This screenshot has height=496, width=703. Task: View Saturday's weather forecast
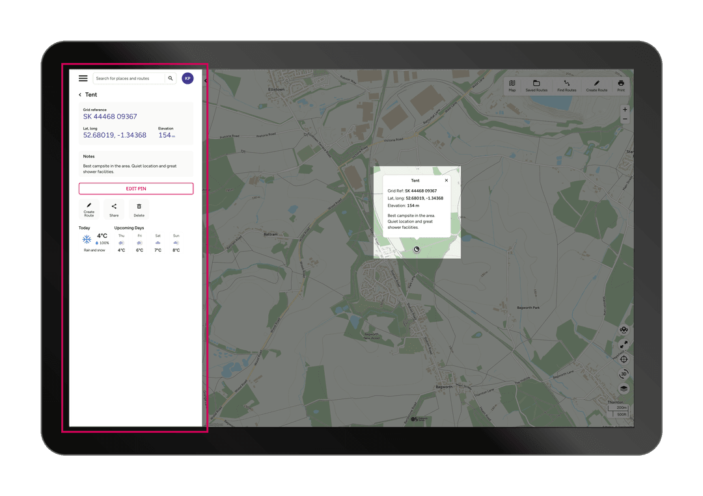click(157, 242)
